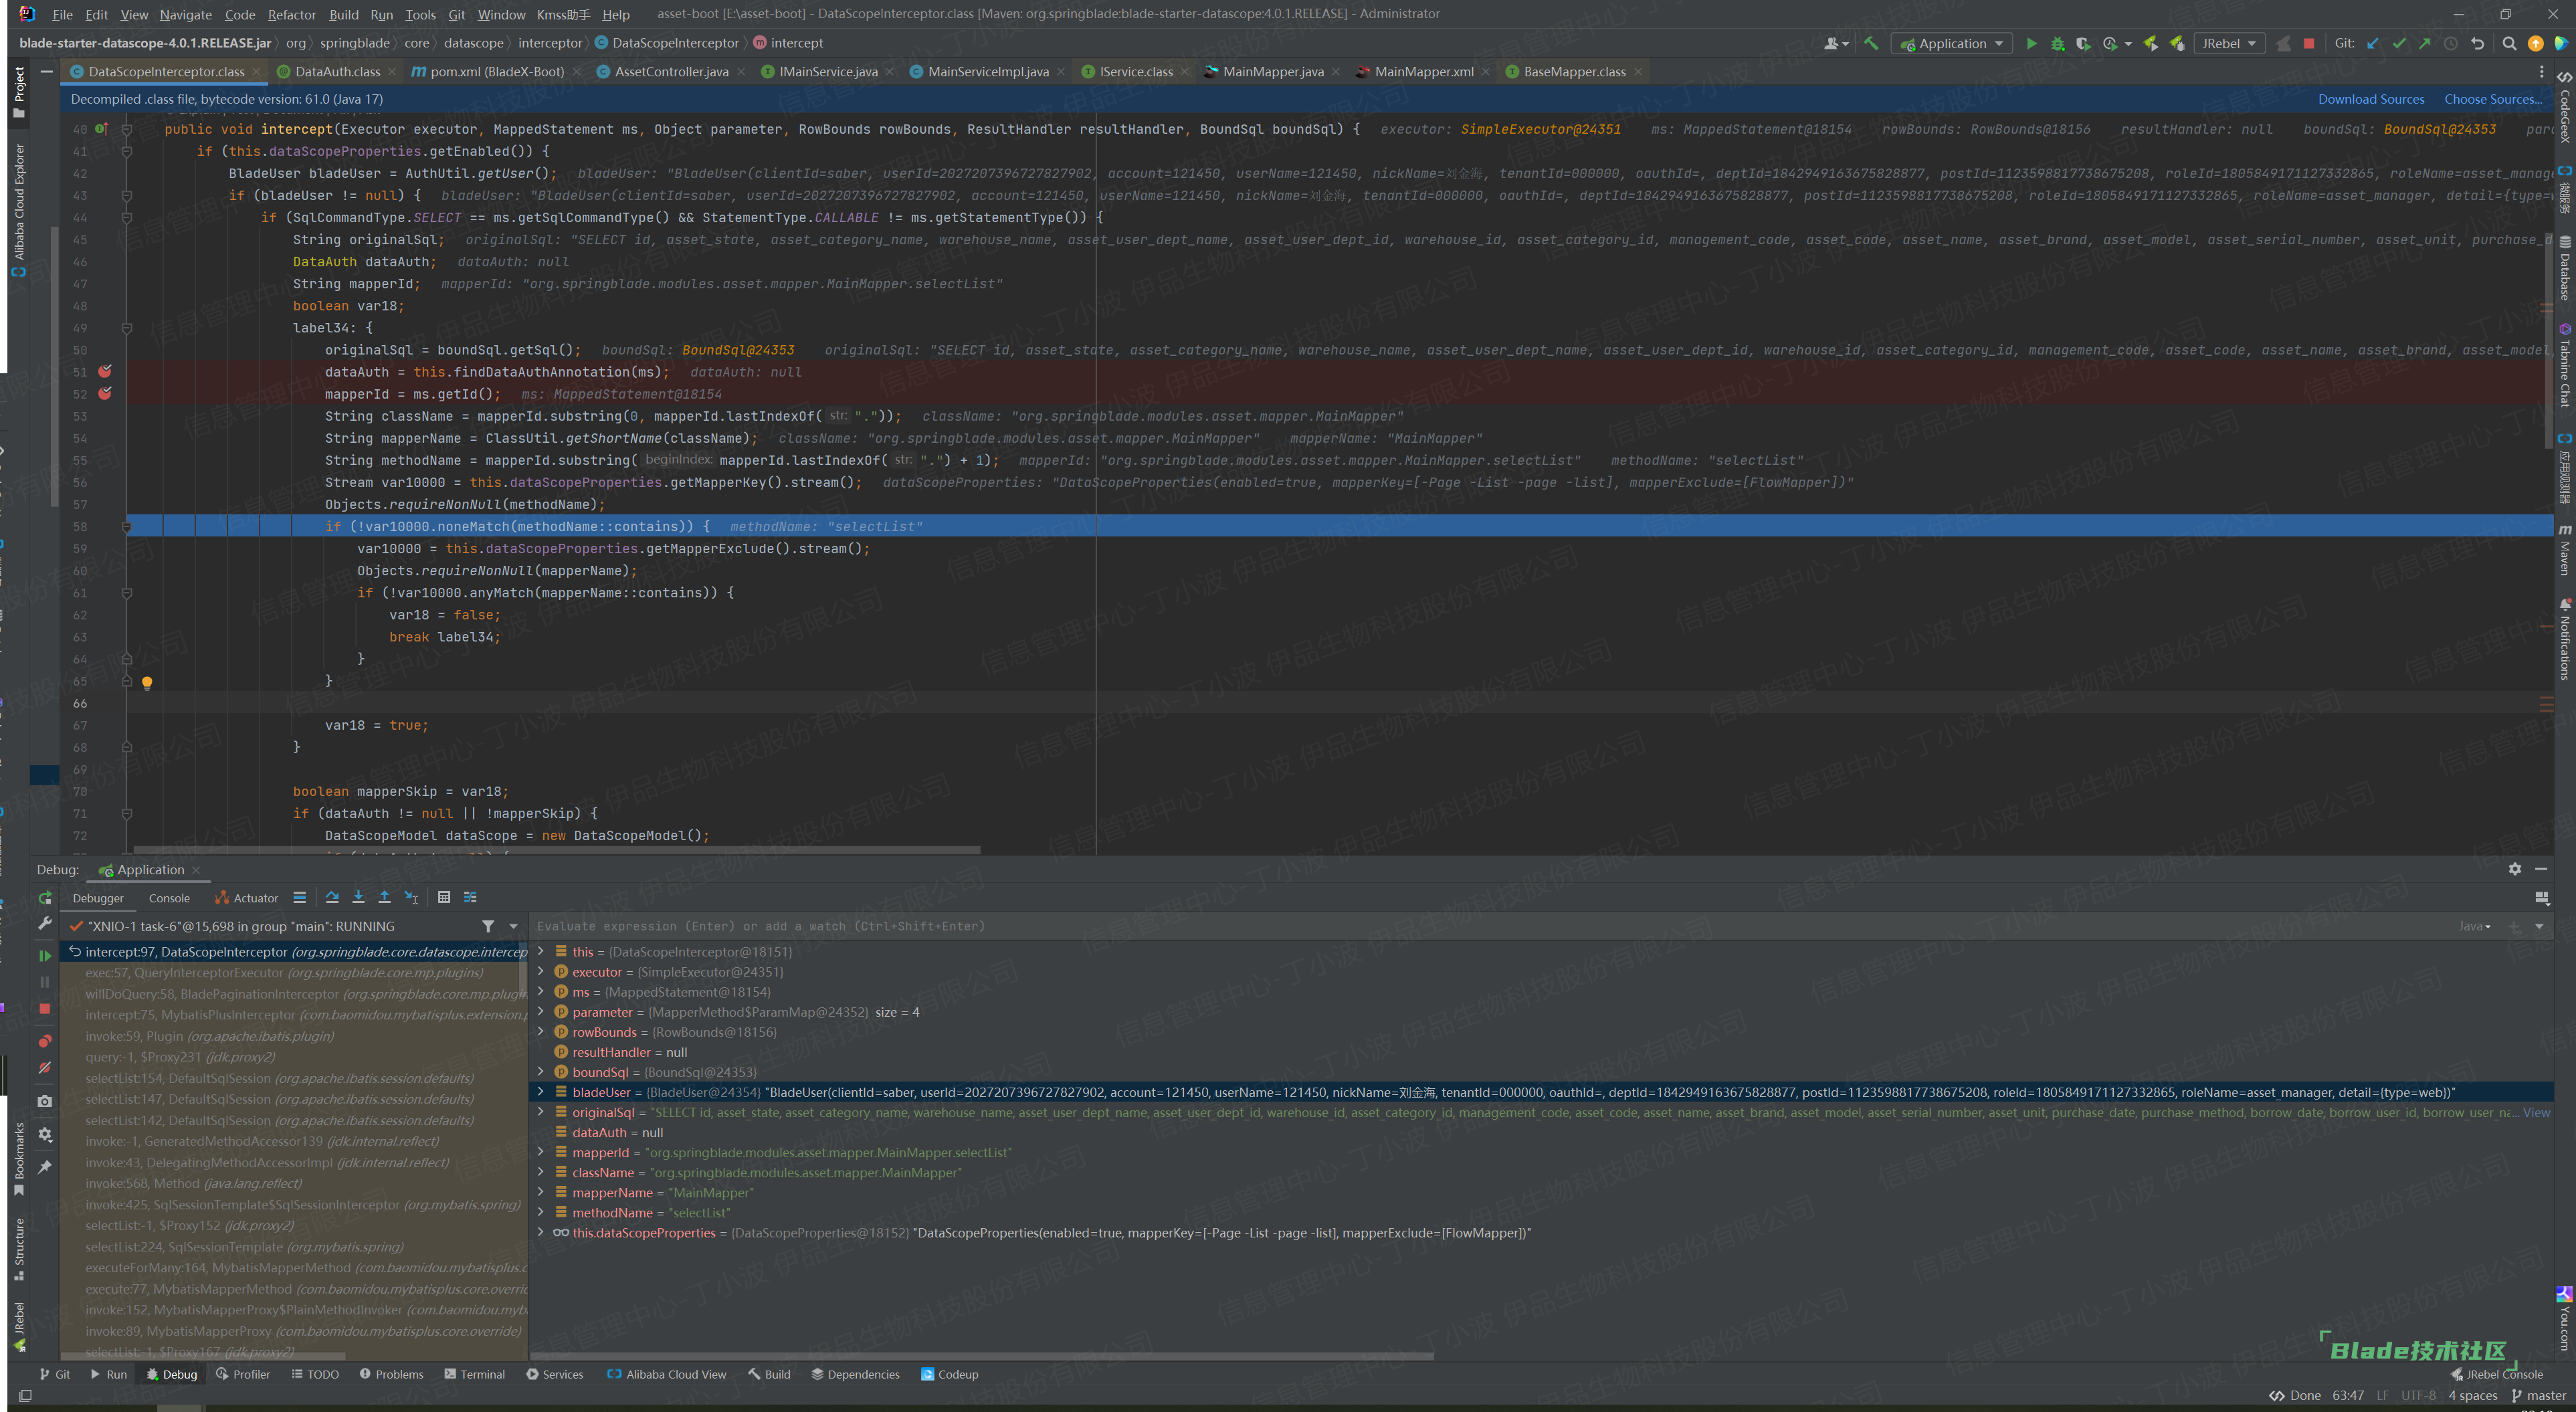The height and width of the screenshot is (1412, 2576).
Task: Click frames filter funnel icon
Action: point(488,926)
